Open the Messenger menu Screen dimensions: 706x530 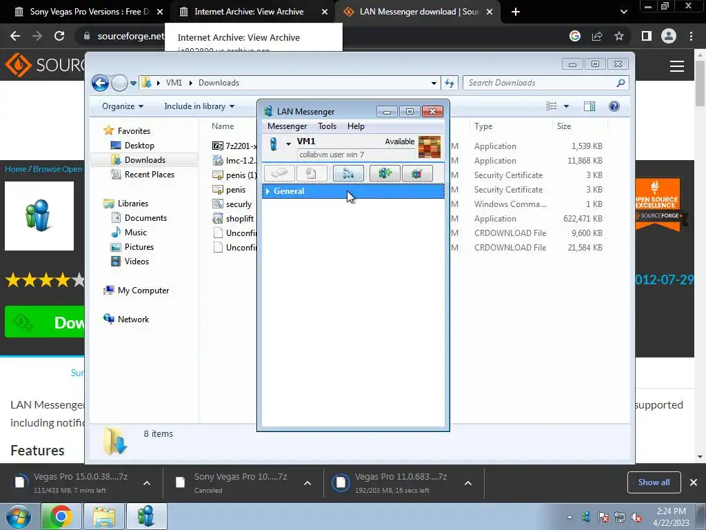click(287, 126)
